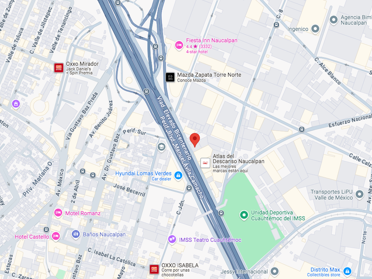The image size is (372, 279).
Task: Open the Agencia Bimbo Naucalpan marker
Action: coord(333,20)
